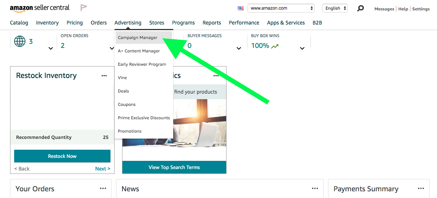Expand the Buy Box Wins chevron
Viewport: 437px width, 198px height.
coord(302,48)
